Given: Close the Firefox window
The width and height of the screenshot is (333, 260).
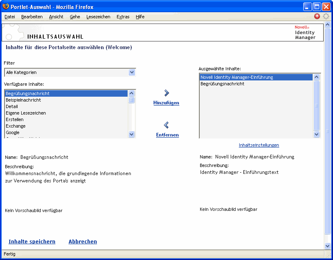Looking at the screenshot, I should [x=326, y=7].
